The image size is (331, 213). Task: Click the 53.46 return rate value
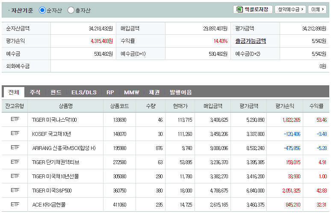click(x=322, y=120)
